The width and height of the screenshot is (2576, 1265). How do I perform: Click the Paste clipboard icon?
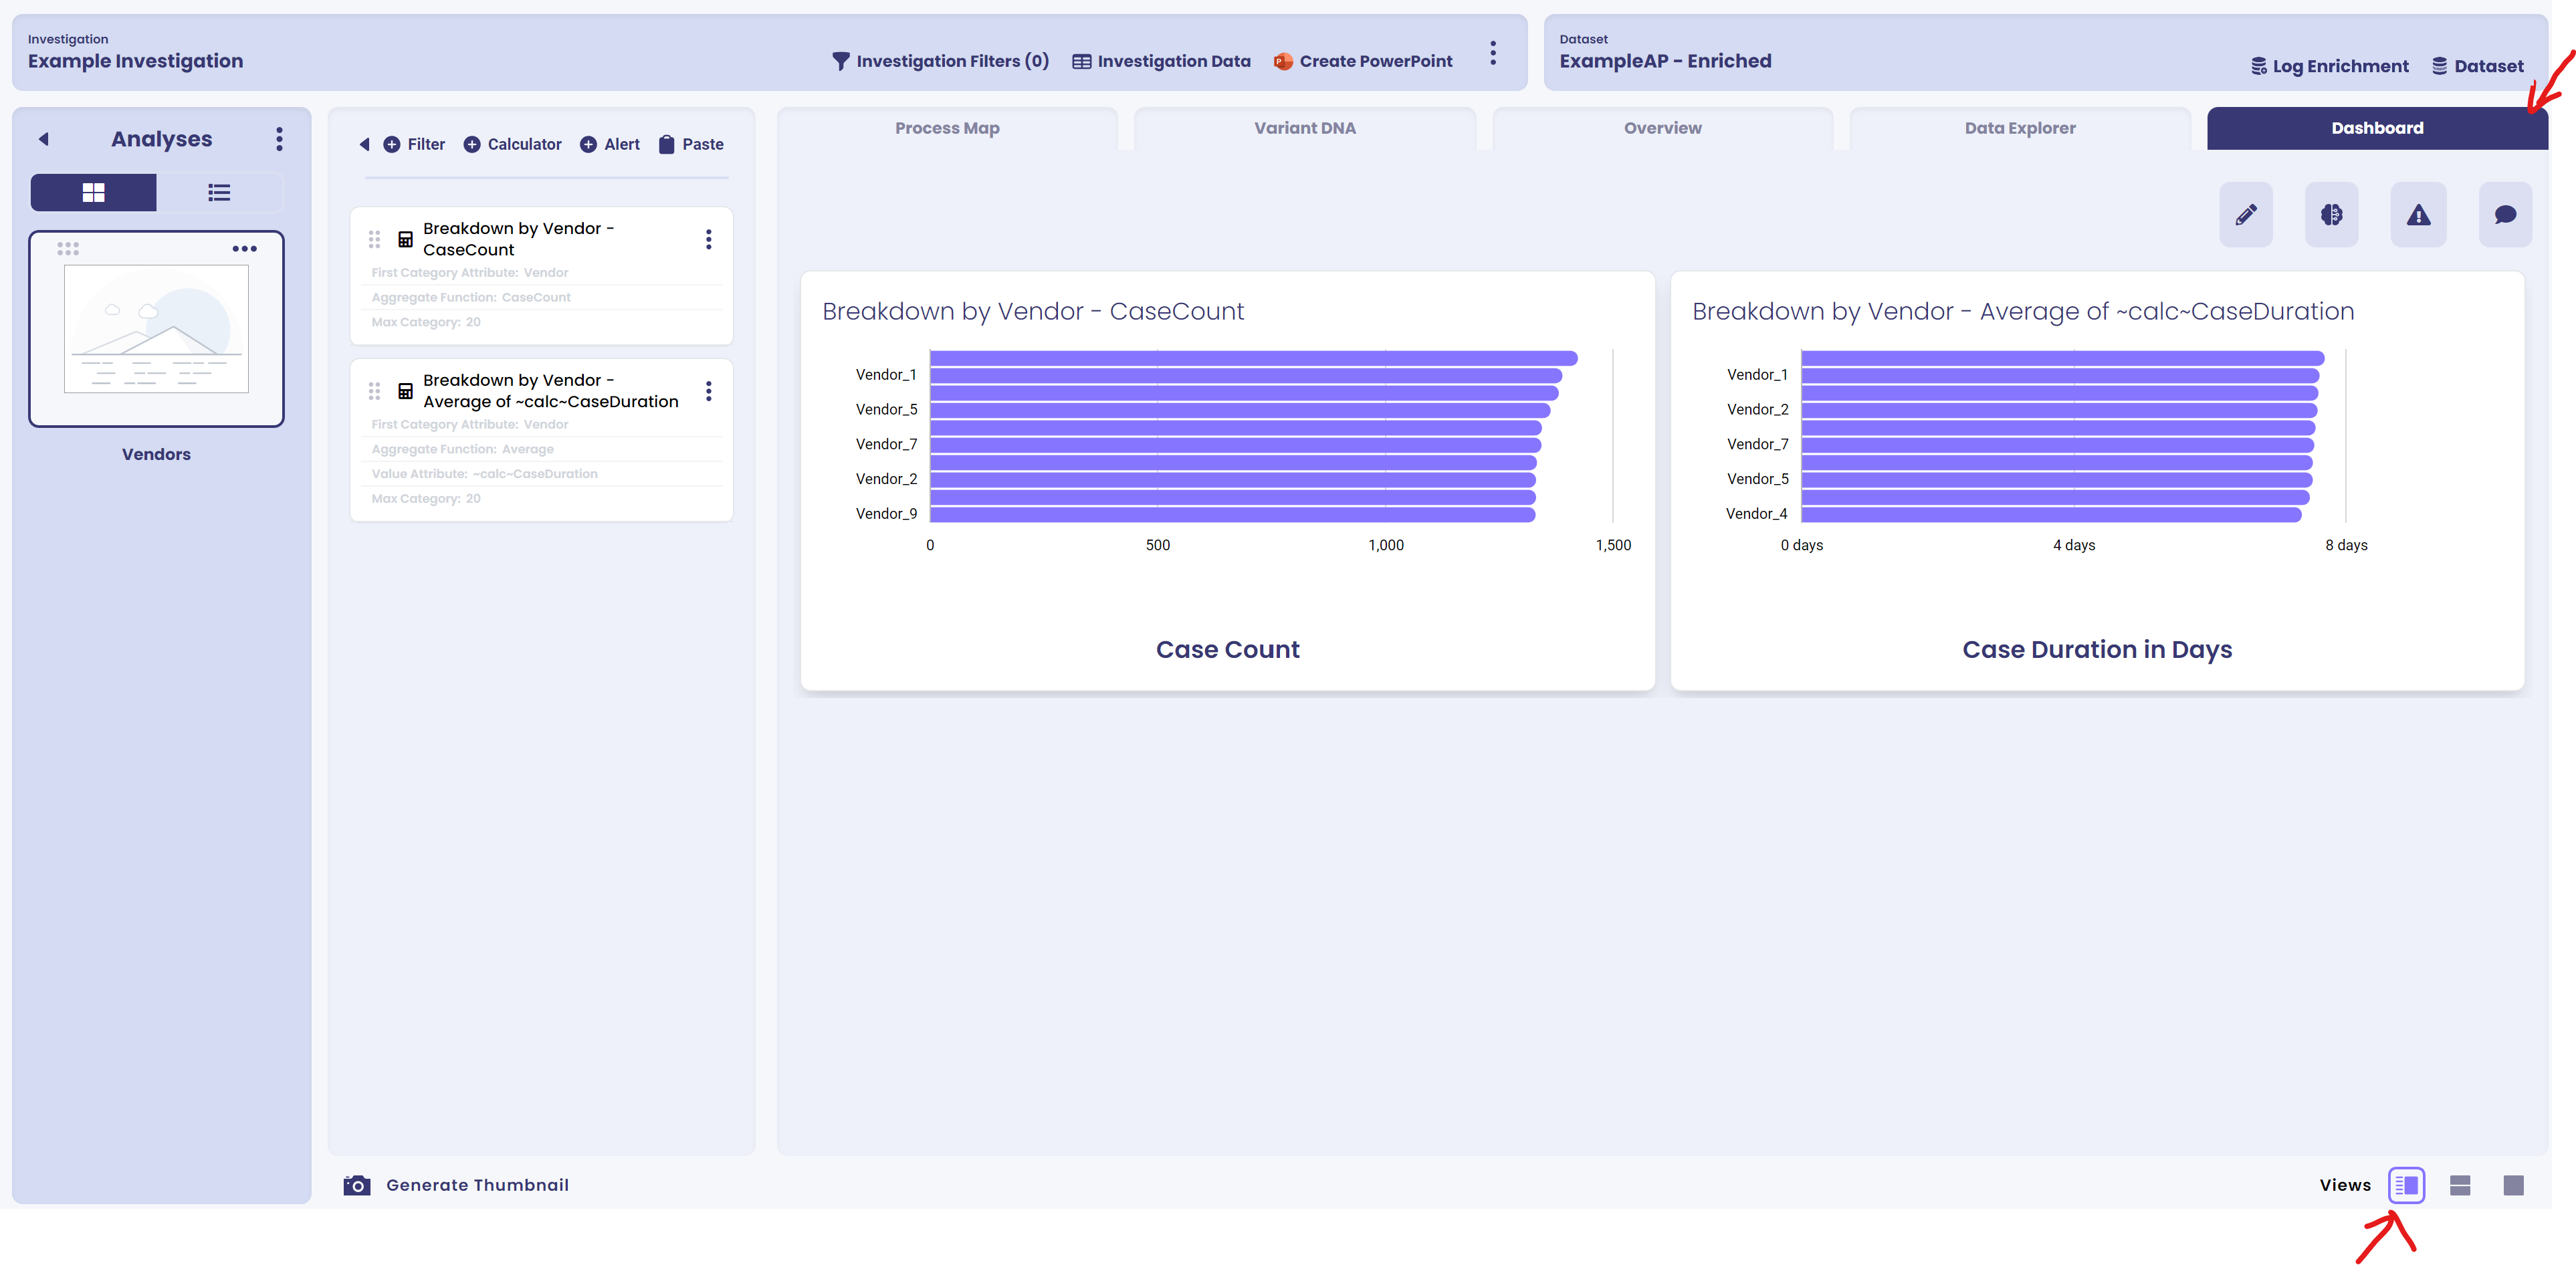[x=666, y=144]
